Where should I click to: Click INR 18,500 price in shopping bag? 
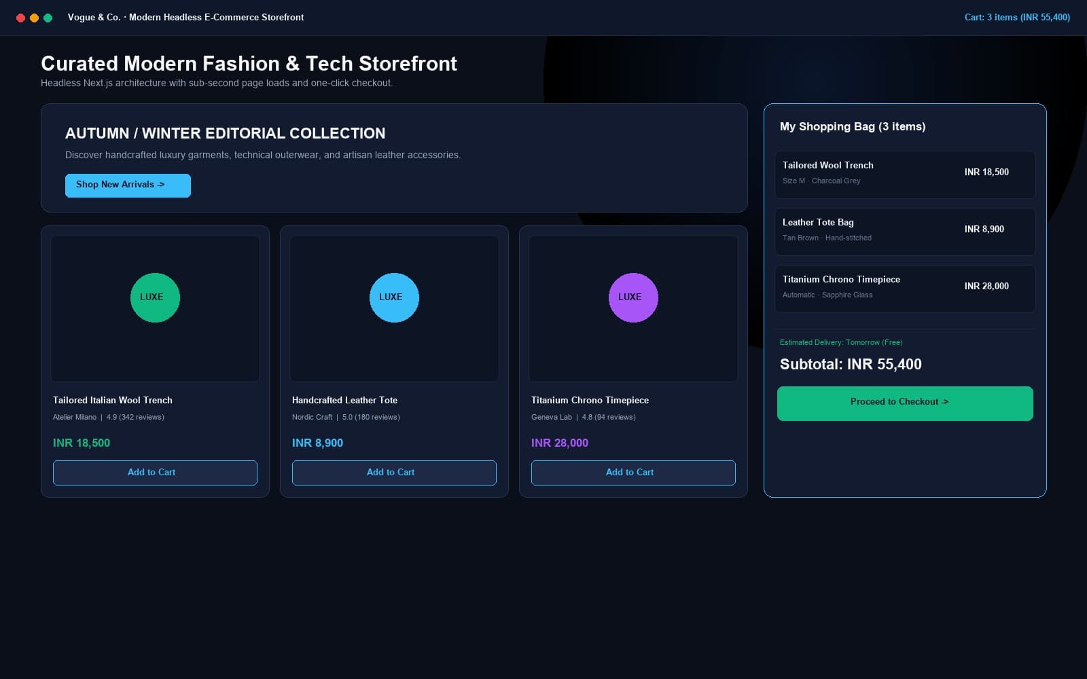point(986,172)
